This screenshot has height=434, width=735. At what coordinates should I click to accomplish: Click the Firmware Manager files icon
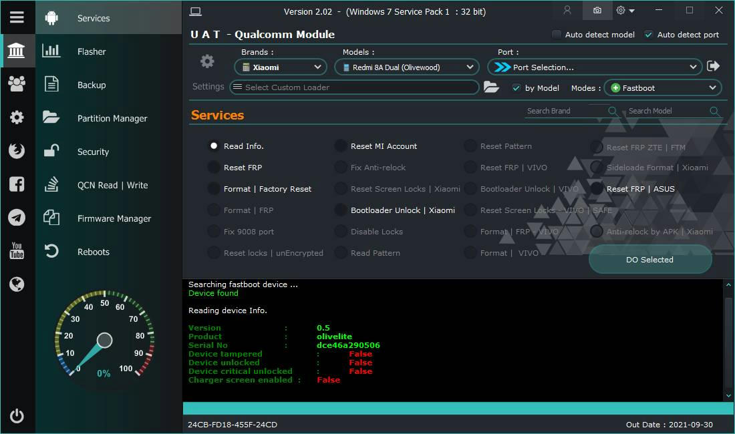[51, 217]
